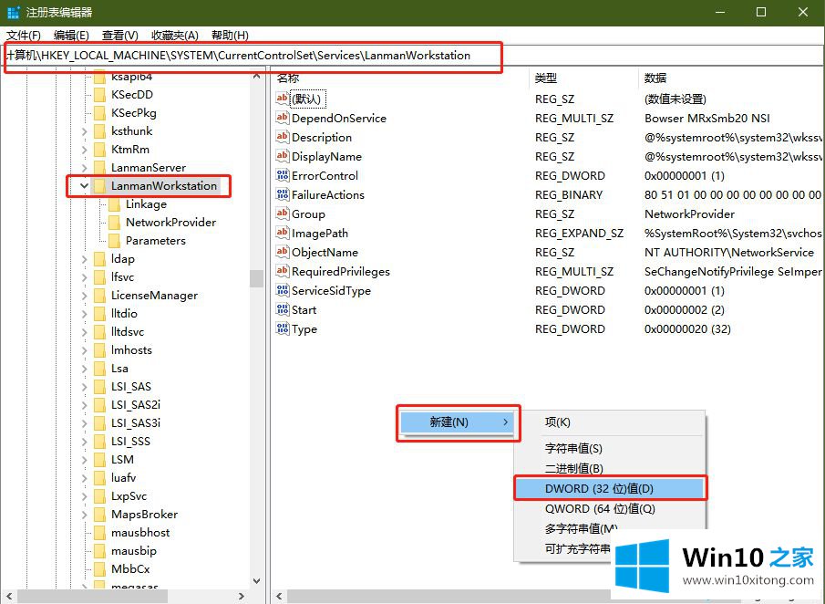The image size is (825, 604).
Task: Open the 新建(N) context menu entry
Action: point(457,422)
